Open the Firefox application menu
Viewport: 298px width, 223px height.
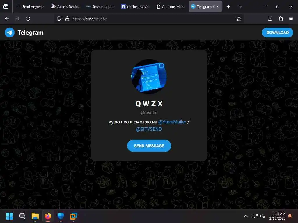coord(291,19)
